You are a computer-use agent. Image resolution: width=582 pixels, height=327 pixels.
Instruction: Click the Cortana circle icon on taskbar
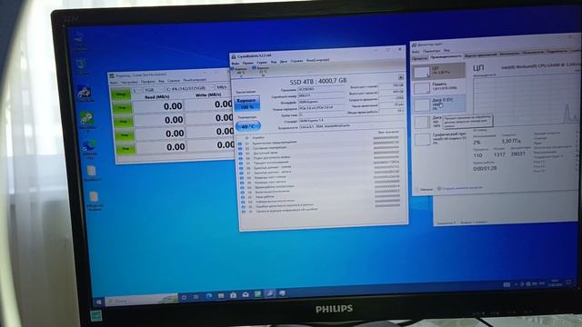pyautogui.click(x=184, y=297)
